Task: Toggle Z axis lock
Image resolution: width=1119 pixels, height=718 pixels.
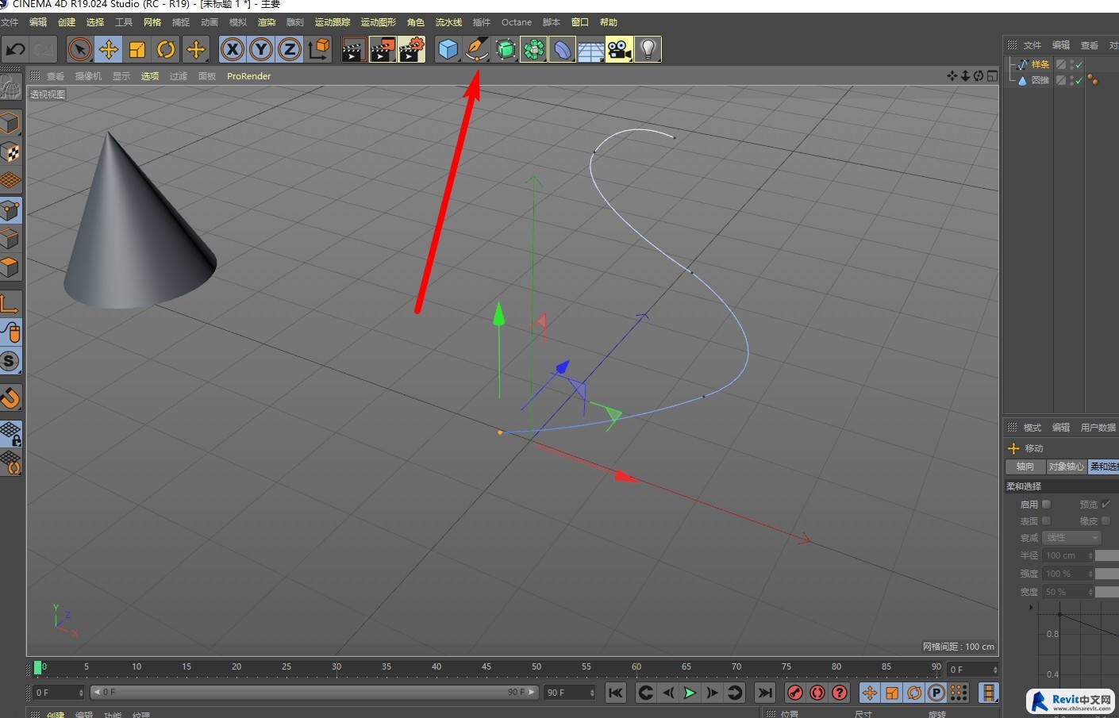Action: tap(290, 49)
